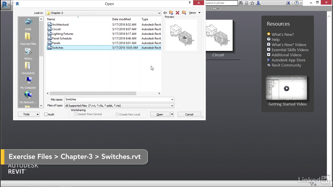Click the Cancel button

pyautogui.click(x=189, y=114)
